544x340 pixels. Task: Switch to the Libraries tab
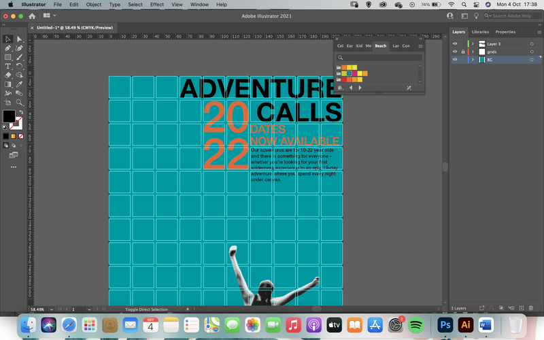coord(480,32)
